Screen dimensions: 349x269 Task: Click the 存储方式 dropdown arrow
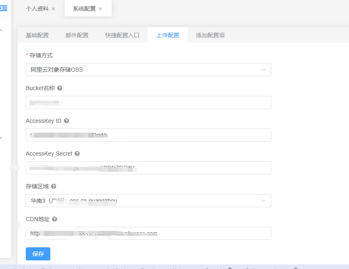pyautogui.click(x=263, y=70)
